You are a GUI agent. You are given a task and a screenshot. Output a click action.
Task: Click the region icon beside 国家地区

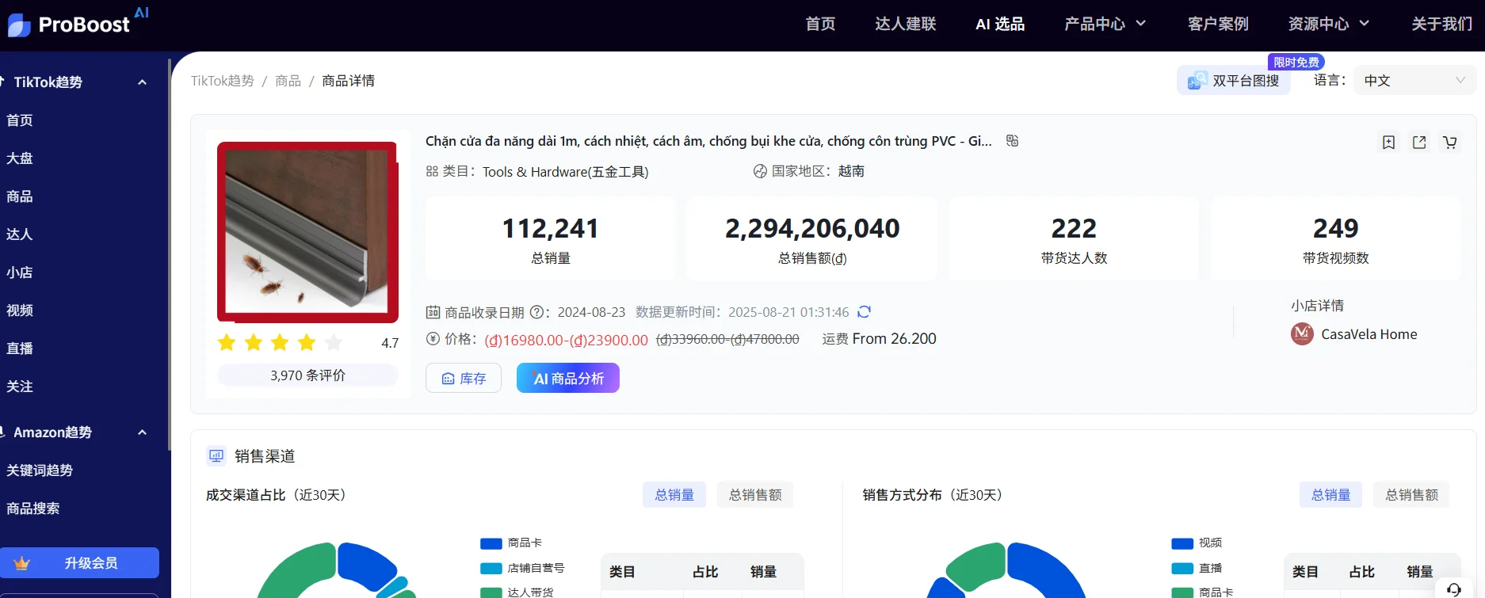click(x=760, y=171)
